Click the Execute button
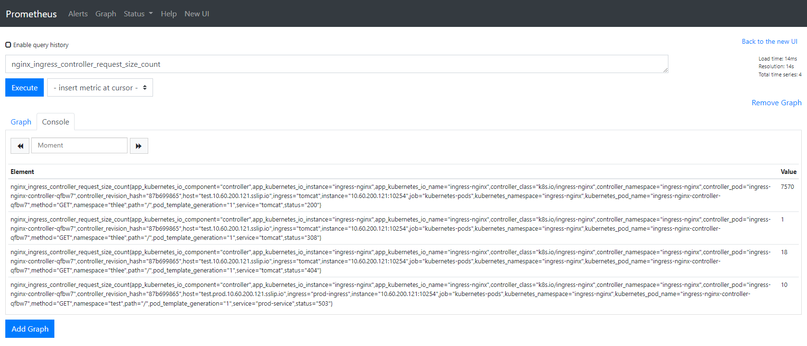Screen dimensions: 807x346 (25, 87)
